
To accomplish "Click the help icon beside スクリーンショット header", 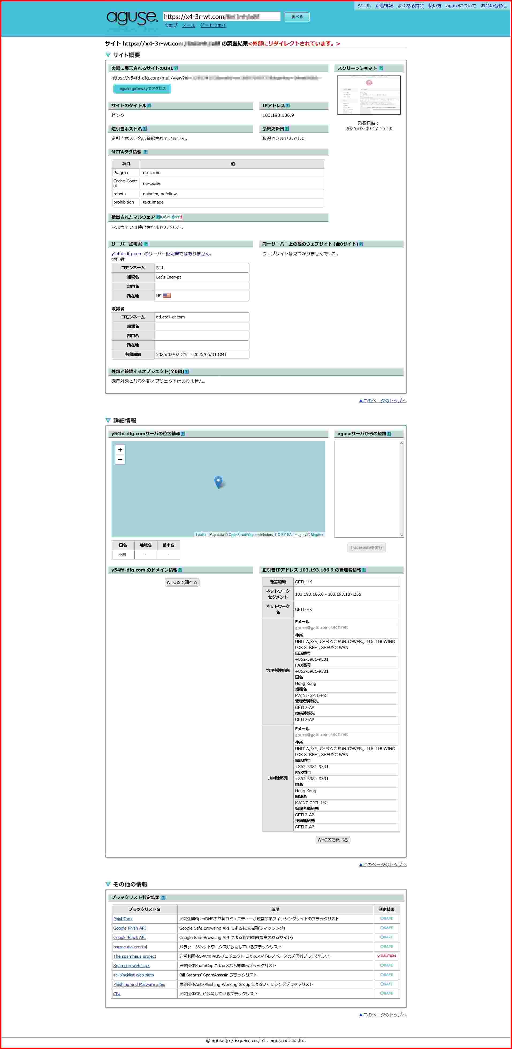I will pyautogui.click(x=381, y=68).
